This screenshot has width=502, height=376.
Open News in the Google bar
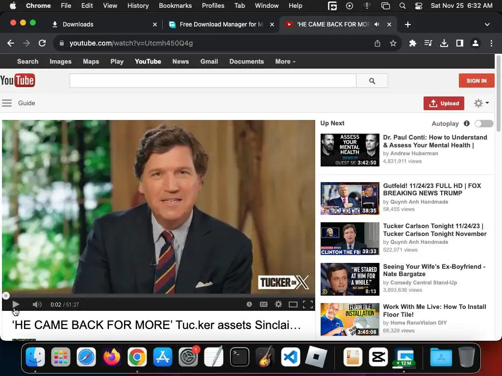point(180,61)
